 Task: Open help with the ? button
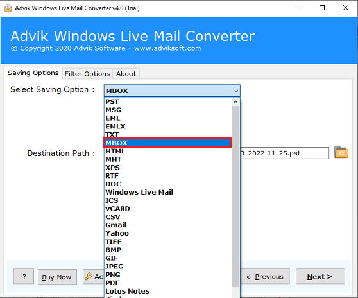pyautogui.click(x=24, y=277)
